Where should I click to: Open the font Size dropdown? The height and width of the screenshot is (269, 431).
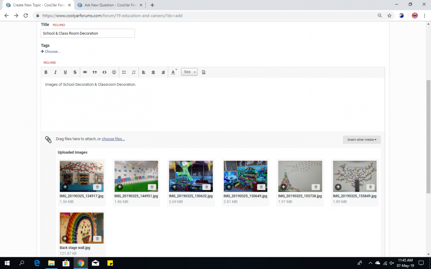pos(189,72)
